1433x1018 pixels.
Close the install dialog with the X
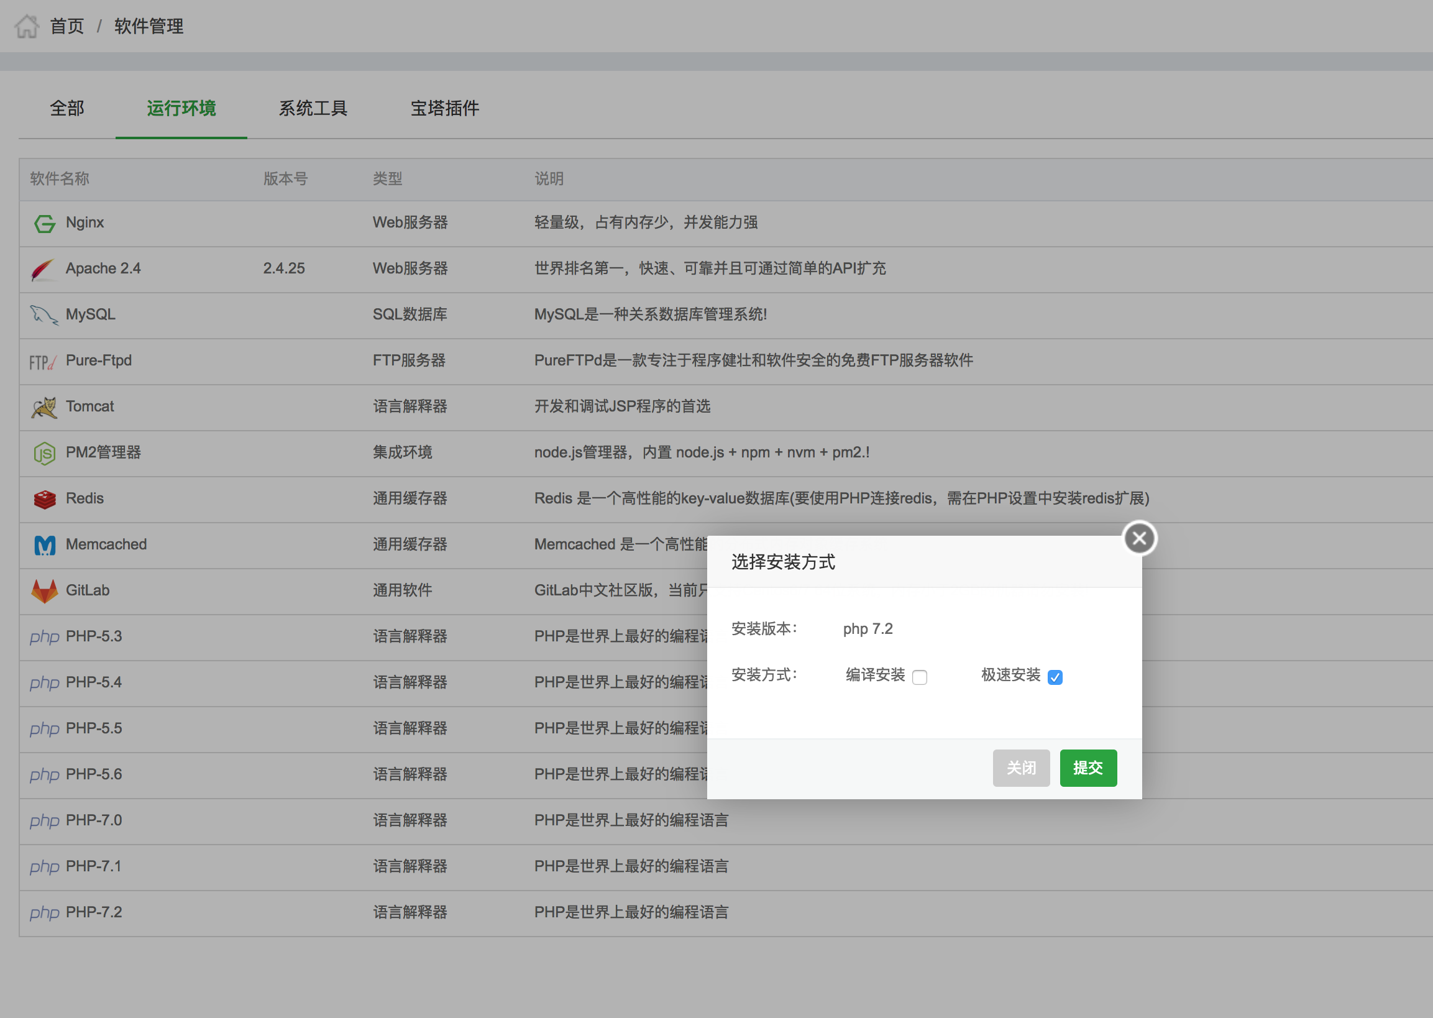pos(1139,538)
